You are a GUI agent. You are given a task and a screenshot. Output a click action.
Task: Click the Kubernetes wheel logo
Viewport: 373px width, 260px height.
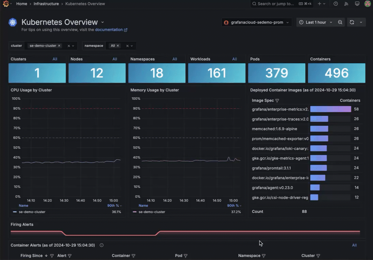(13, 22)
